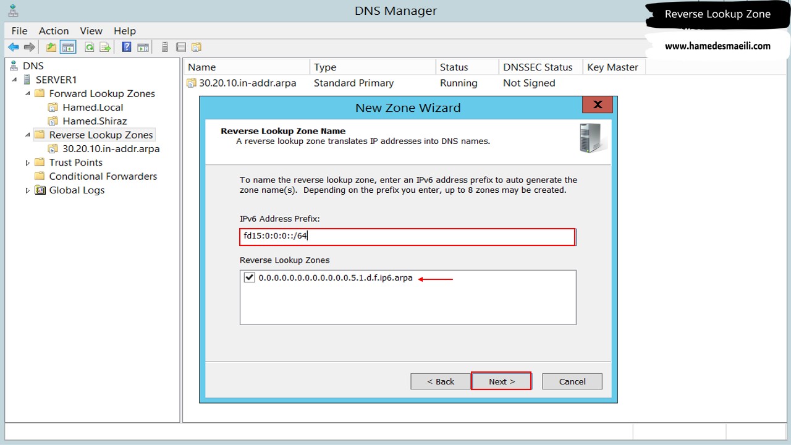Sort by the Status column header
This screenshot has height=445, width=791.
coord(467,67)
